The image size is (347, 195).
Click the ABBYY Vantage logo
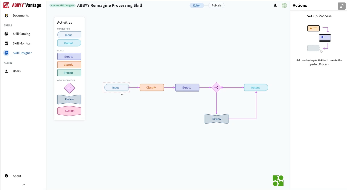(22, 5)
